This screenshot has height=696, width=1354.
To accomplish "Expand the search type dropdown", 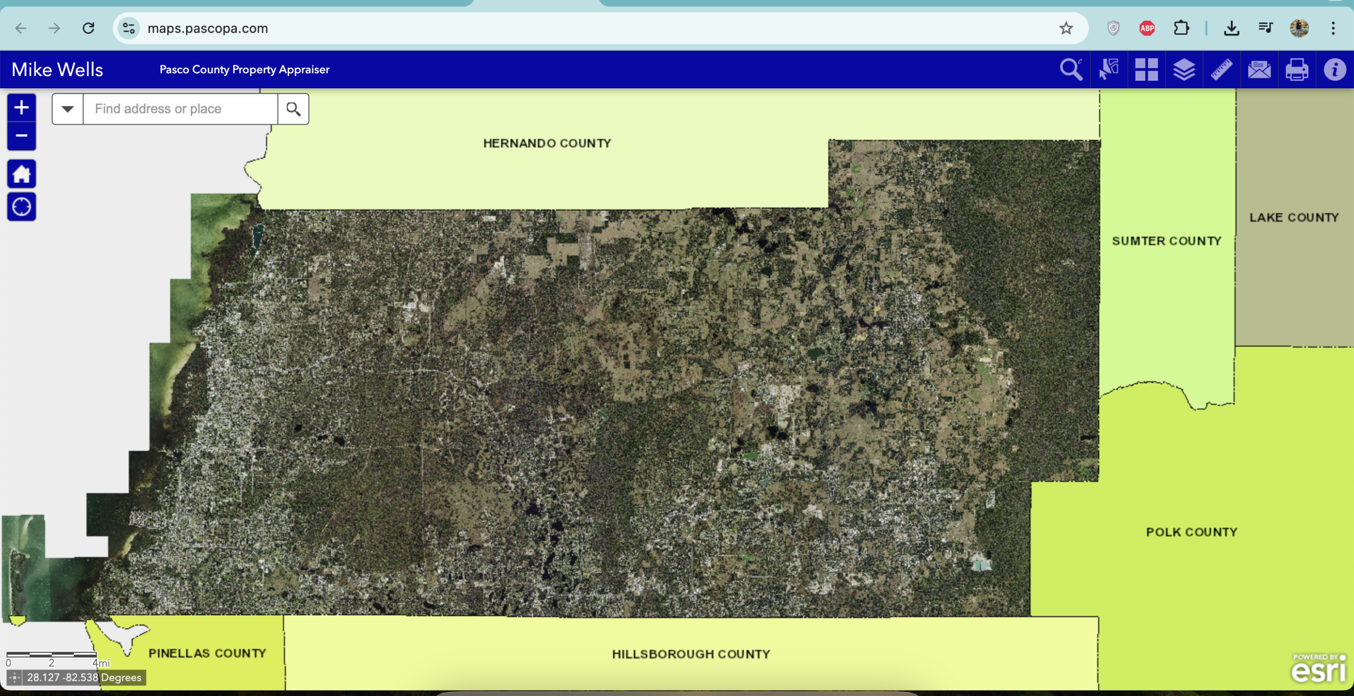I will pyautogui.click(x=67, y=108).
